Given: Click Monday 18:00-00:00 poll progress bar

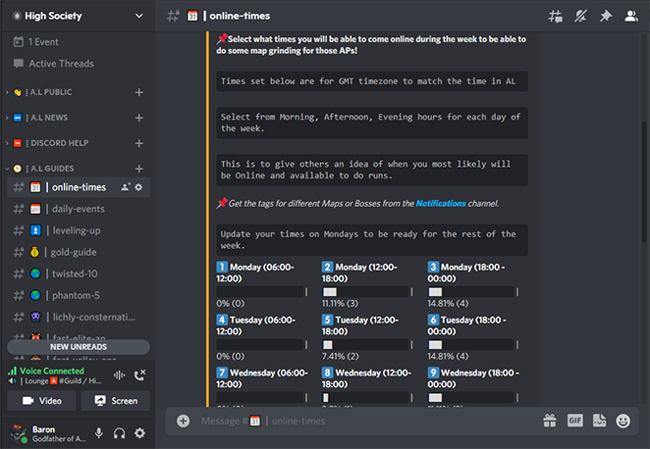Looking at the screenshot, I should click(473, 292).
